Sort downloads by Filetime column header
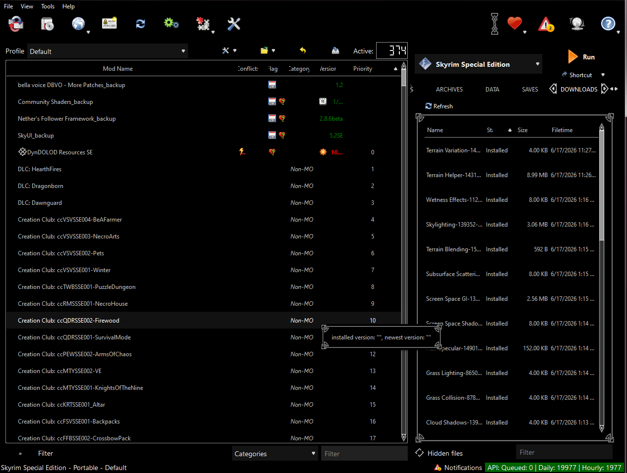The width and height of the screenshot is (627, 473). point(562,130)
